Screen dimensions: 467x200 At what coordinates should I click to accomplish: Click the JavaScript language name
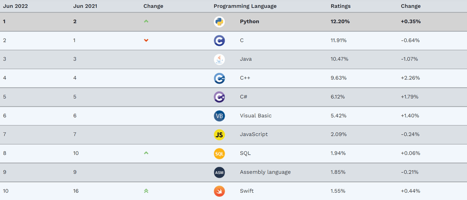click(253, 134)
